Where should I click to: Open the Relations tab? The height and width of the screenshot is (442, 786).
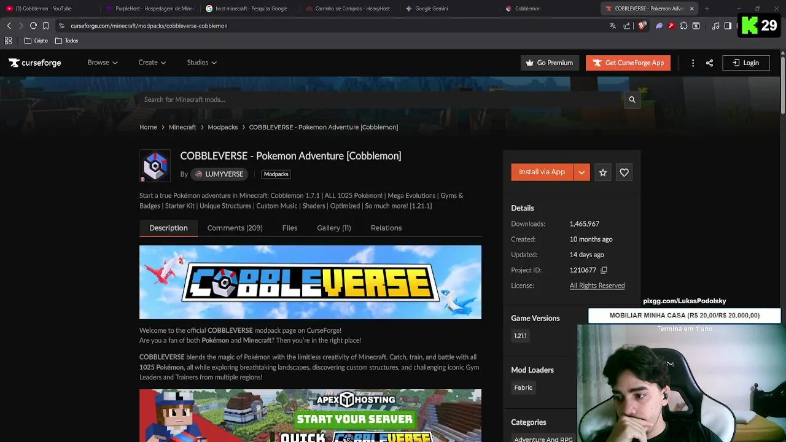point(386,228)
